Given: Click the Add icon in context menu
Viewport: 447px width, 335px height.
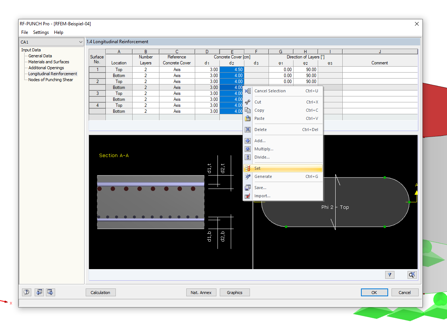Looking at the screenshot, I should pyautogui.click(x=248, y=141).
